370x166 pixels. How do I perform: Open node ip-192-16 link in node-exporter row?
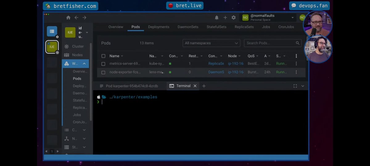click(236, 72)
